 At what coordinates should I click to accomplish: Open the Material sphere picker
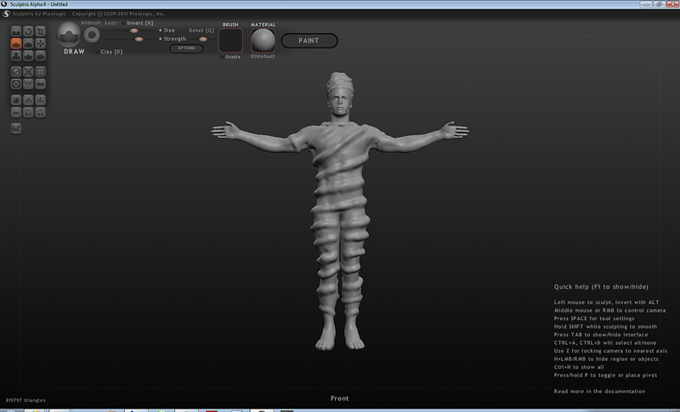pyautogui.click(x=263, y=41)
